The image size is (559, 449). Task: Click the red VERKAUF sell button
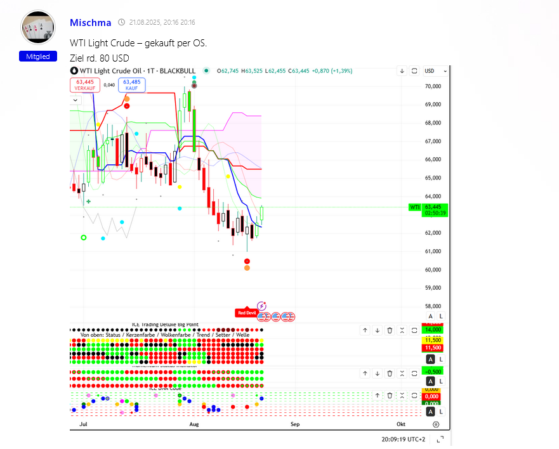click(84, 85)
